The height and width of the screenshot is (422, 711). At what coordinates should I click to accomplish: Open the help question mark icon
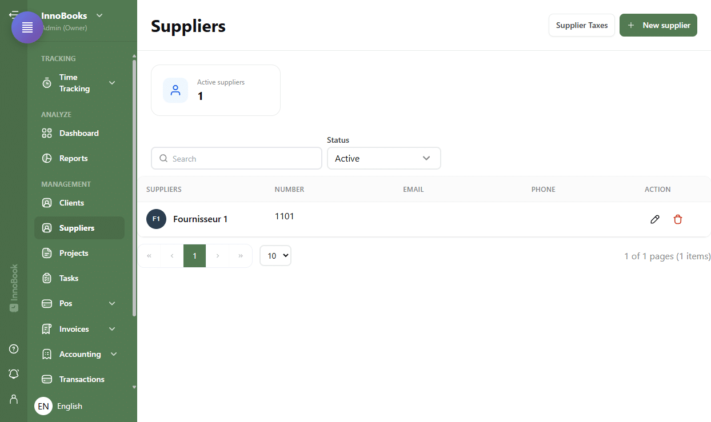click(x=14, y=349)
